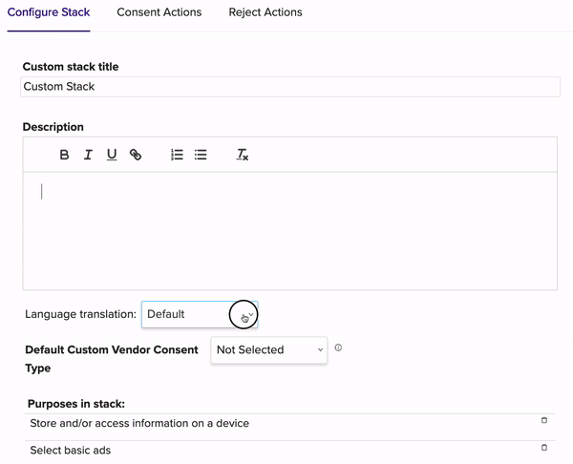Click info icon beside Not Selected dropdown

click(338, 348)
